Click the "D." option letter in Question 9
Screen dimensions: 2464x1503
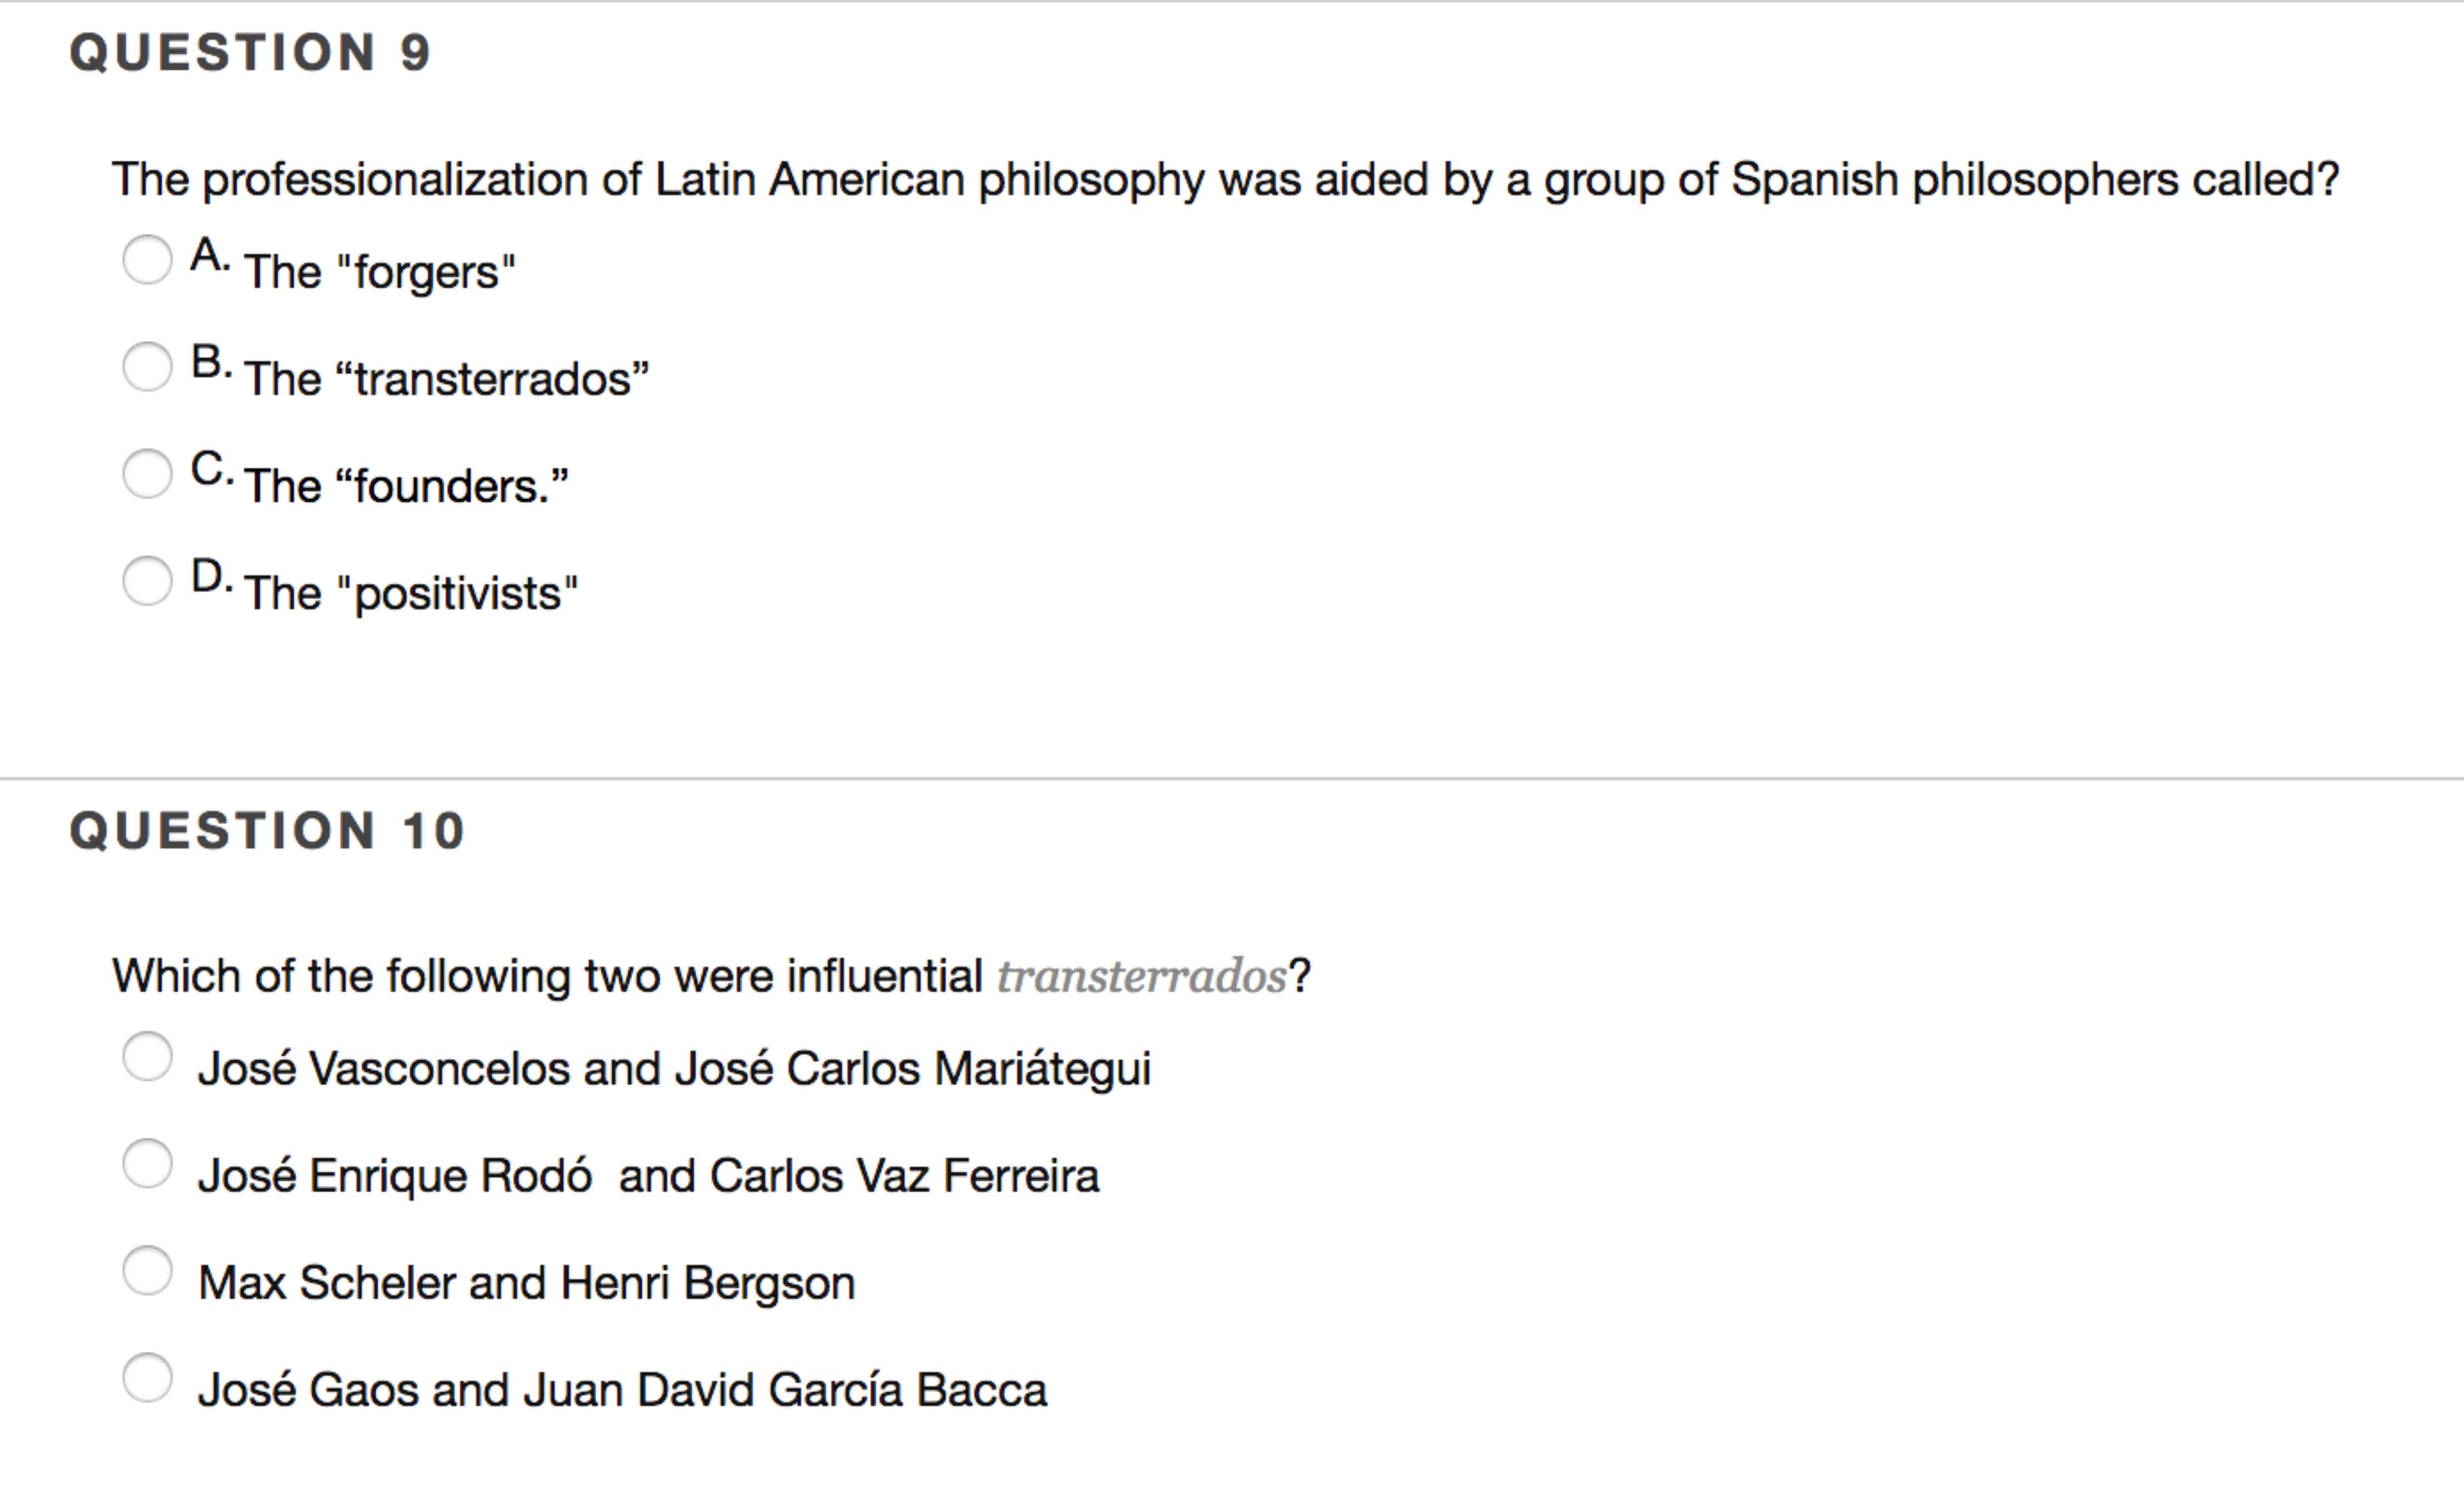211,577
